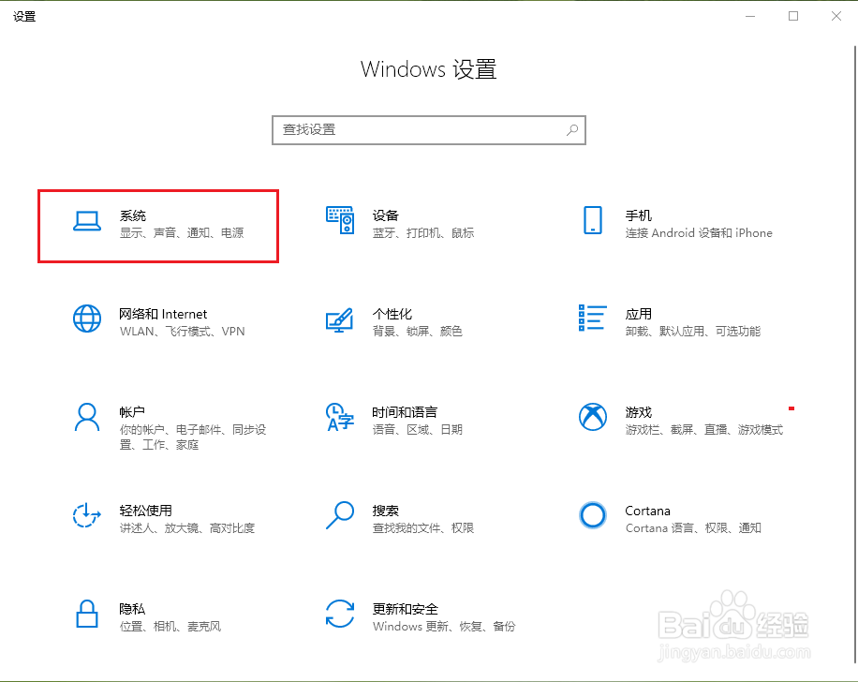This screenshot has width=858, height=682.
Task: Open the 搜索 magnifier icon
Action: pyautogui.click(x=340, y=515)
